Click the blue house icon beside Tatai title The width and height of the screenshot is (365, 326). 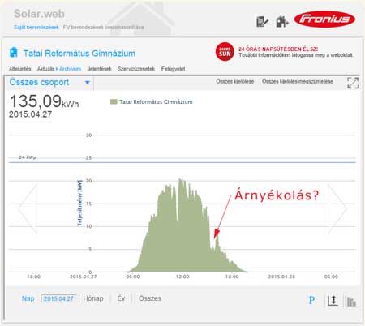(14, 53)
